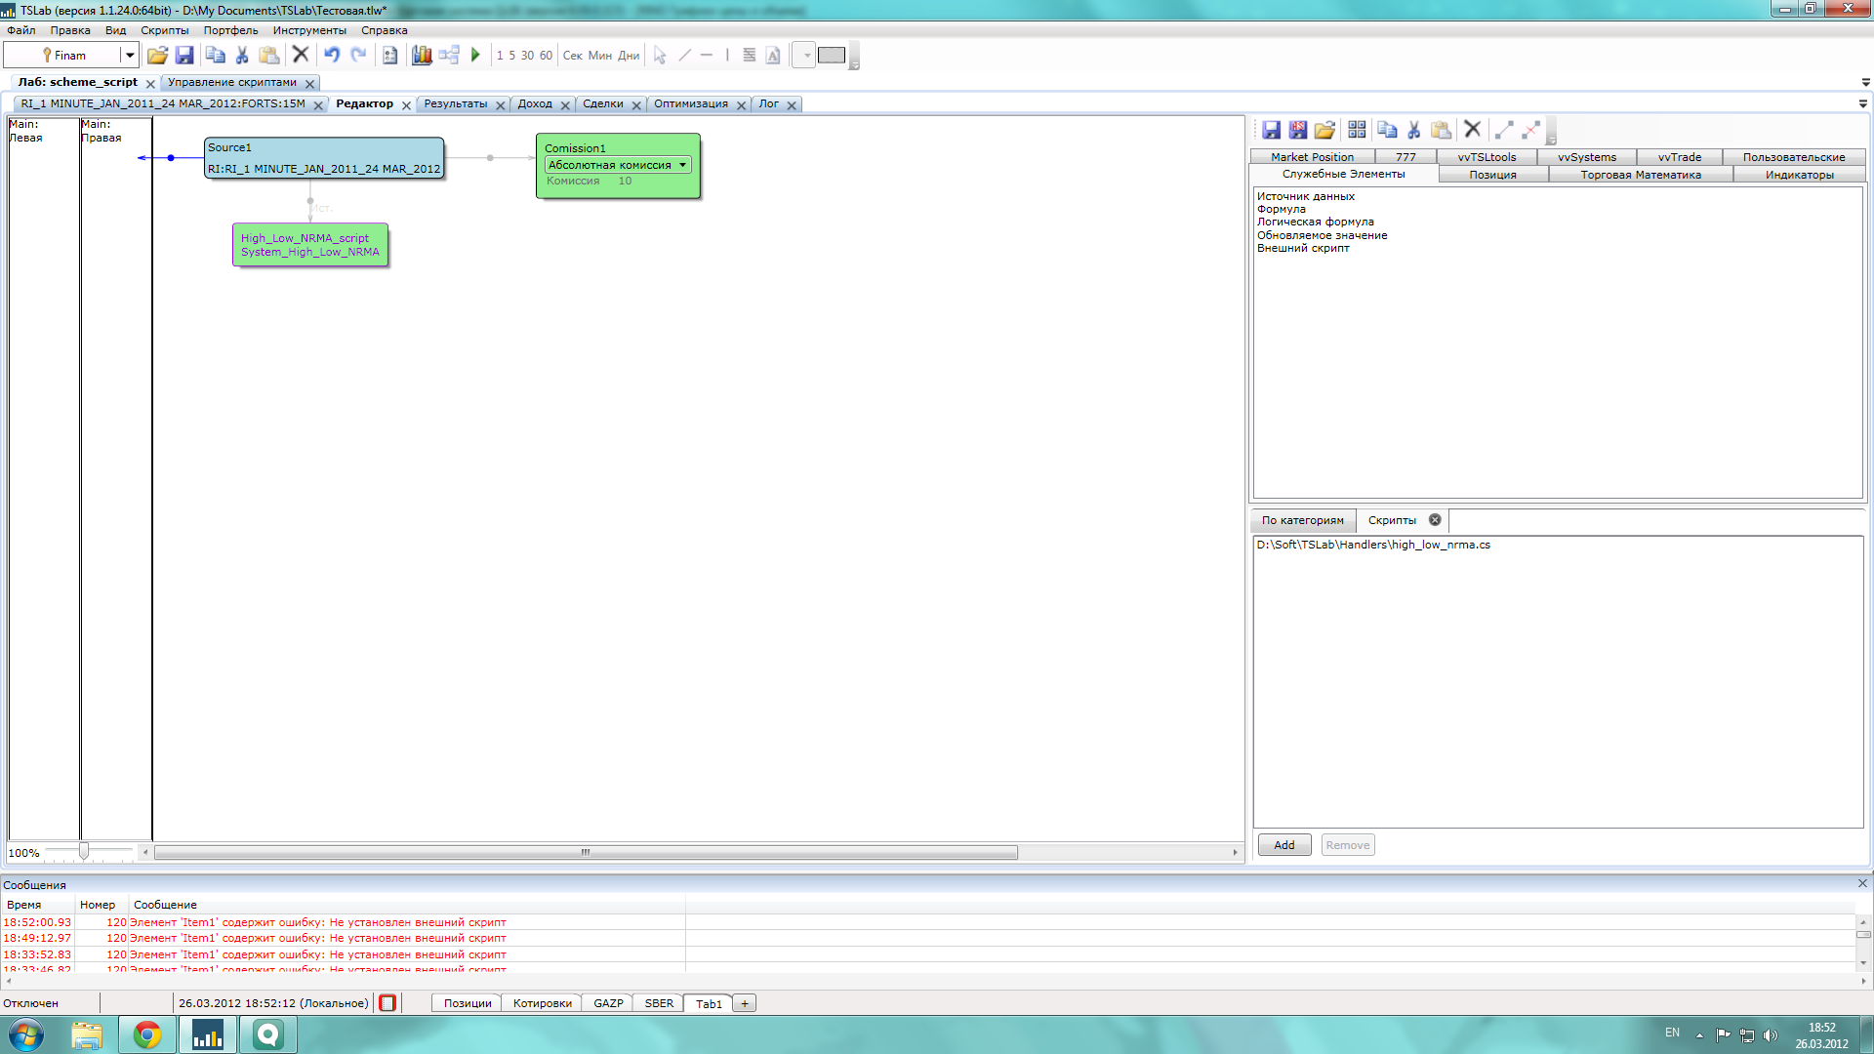Switch to the Оптимизация tab
Image resolution: width=1874 pixels, height=1054 pixels.
click(690, 104)
